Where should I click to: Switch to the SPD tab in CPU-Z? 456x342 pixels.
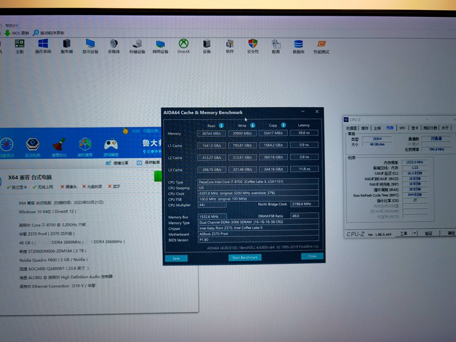402,128
